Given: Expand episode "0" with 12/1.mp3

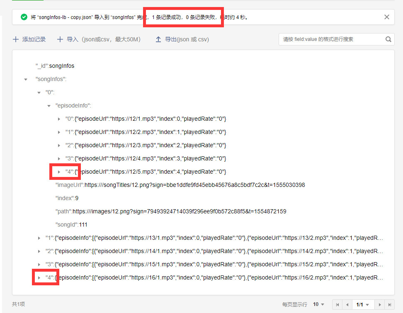Looking at the screenshot, I should coord(59,119).
